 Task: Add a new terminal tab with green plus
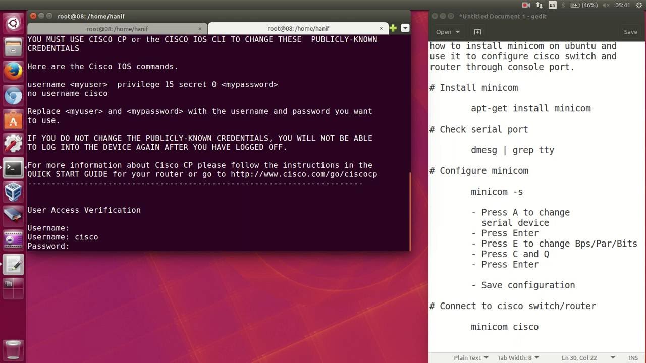(x=393, y=28)
